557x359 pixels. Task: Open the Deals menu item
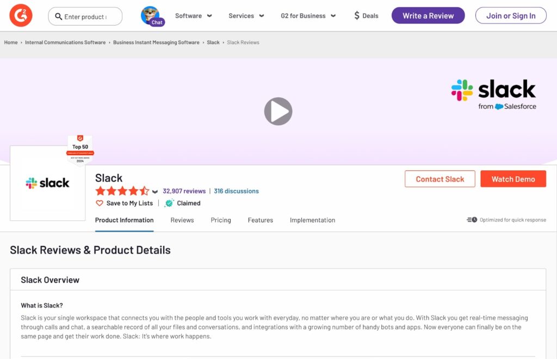366,16
